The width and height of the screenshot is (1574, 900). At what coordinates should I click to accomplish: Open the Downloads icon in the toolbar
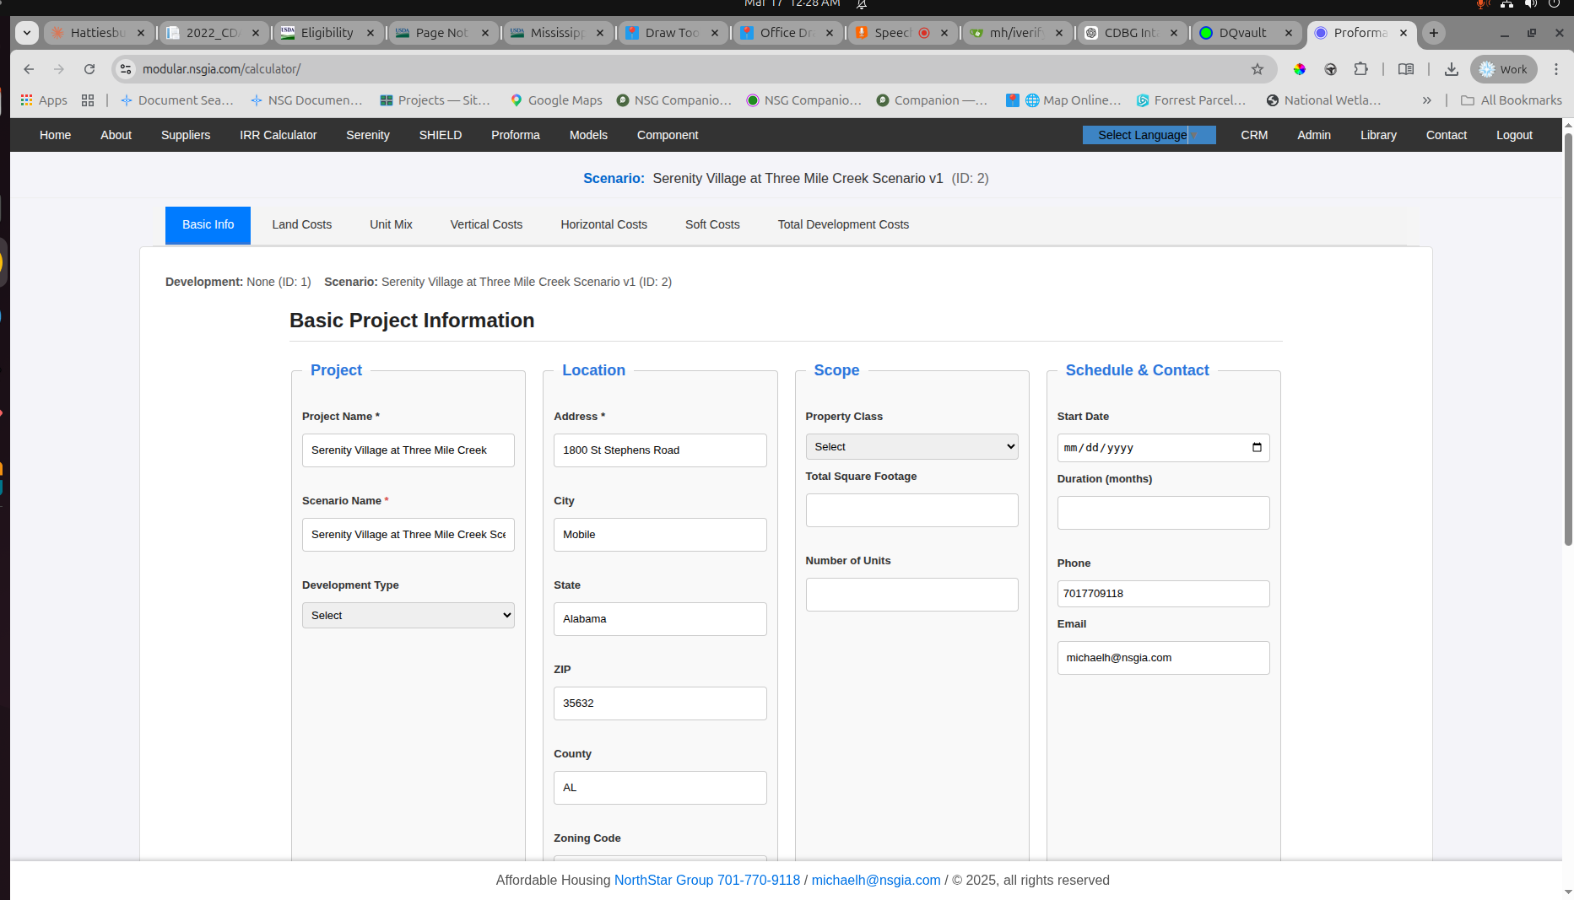click(1452, 69)
